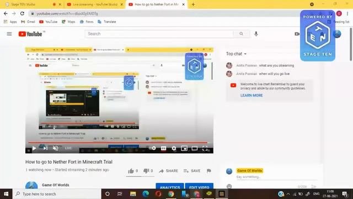The image size is (353, 199).
Task: Report the video with flag icon
Action: [x=208, y=171]
